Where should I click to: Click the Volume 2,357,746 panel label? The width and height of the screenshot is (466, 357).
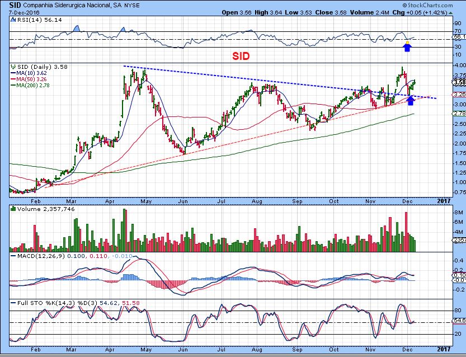tap(46, 209)
